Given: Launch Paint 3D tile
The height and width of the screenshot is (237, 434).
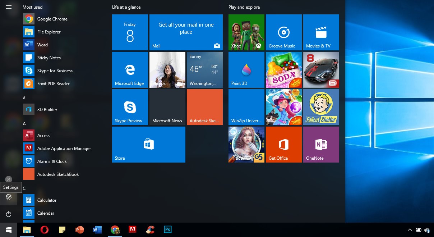Looking at the screenshot, I should point(246,70).
